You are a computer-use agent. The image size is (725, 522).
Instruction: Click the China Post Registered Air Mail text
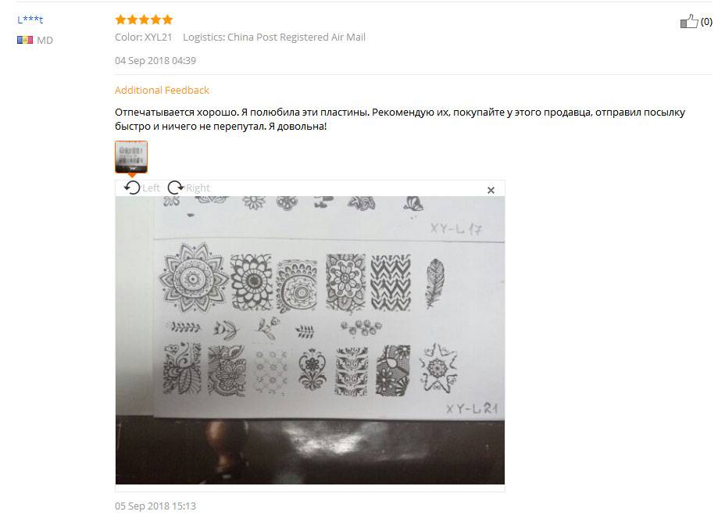pyautogui.click(x=296, y=37)
